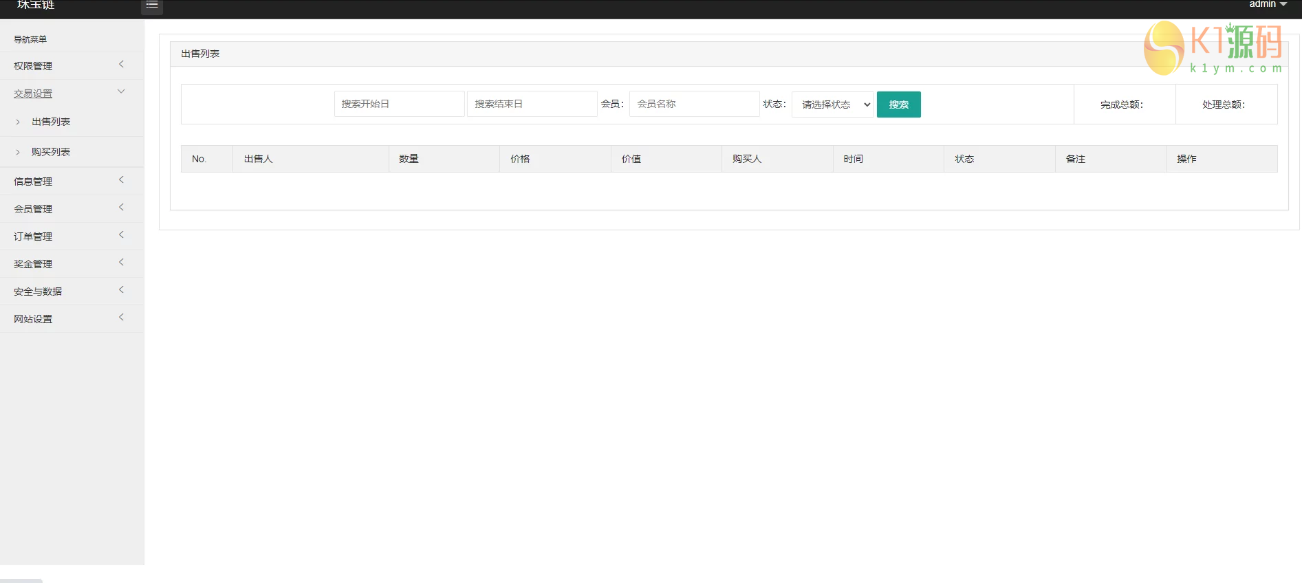Focus the 搜索开始日 date field
This screenshot has height=583, width=1302.
point(399,104)
